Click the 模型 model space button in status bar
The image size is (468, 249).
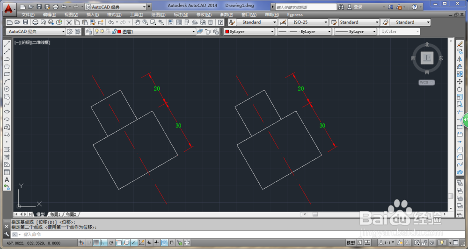pos(351,242)
